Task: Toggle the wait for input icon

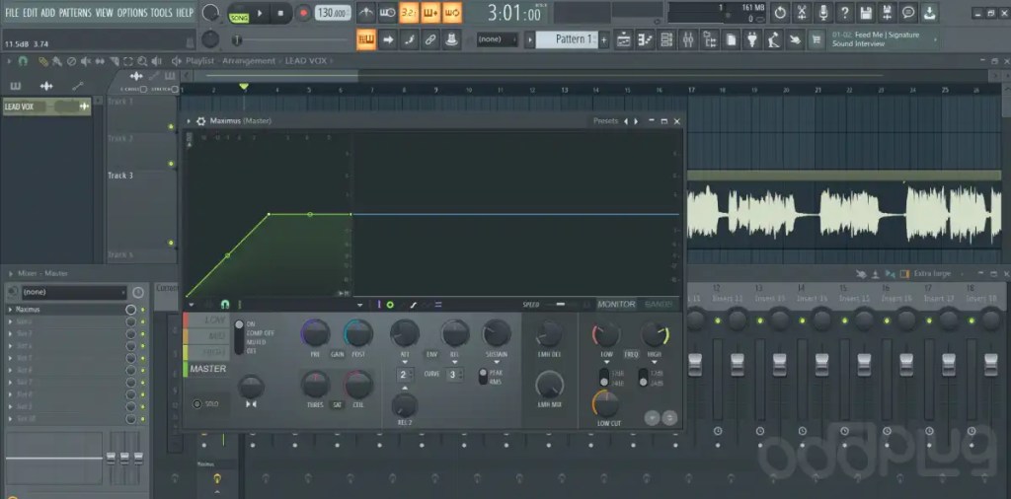Action: coord(387,12)
